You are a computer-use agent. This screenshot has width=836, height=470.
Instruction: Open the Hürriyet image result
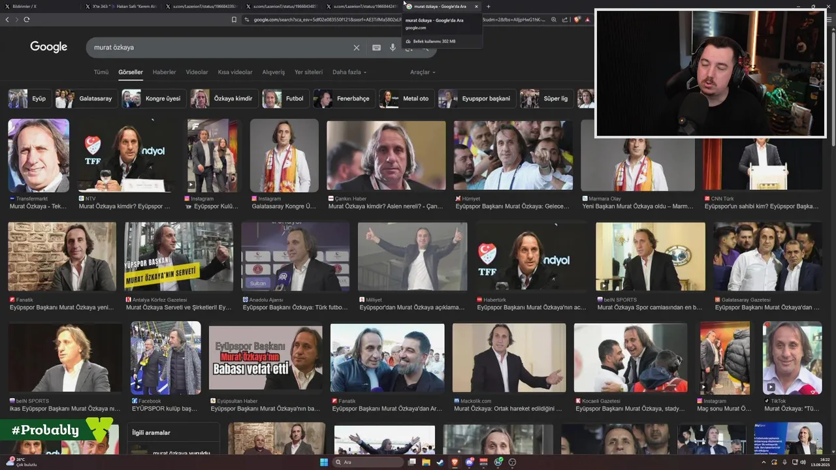click(x=513, y=155)
